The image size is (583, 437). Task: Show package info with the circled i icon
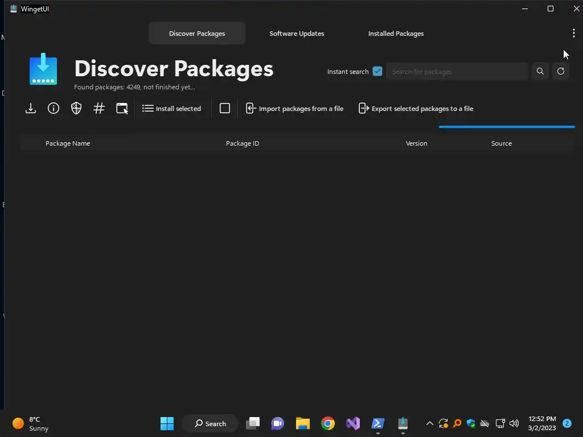[54, 109]
